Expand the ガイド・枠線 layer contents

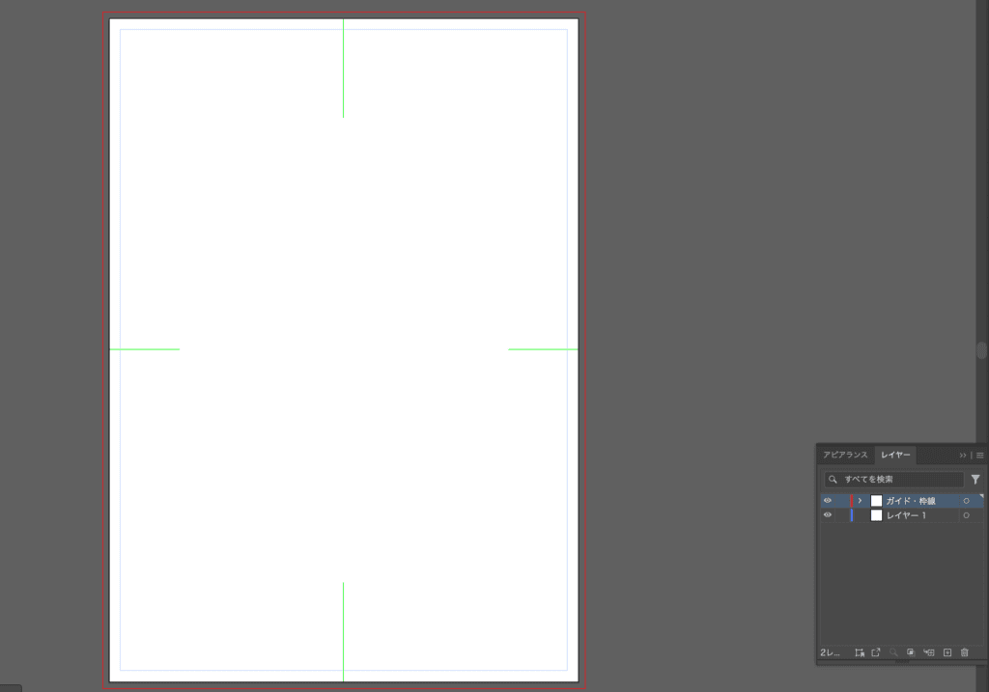click(x=860, y=501)
